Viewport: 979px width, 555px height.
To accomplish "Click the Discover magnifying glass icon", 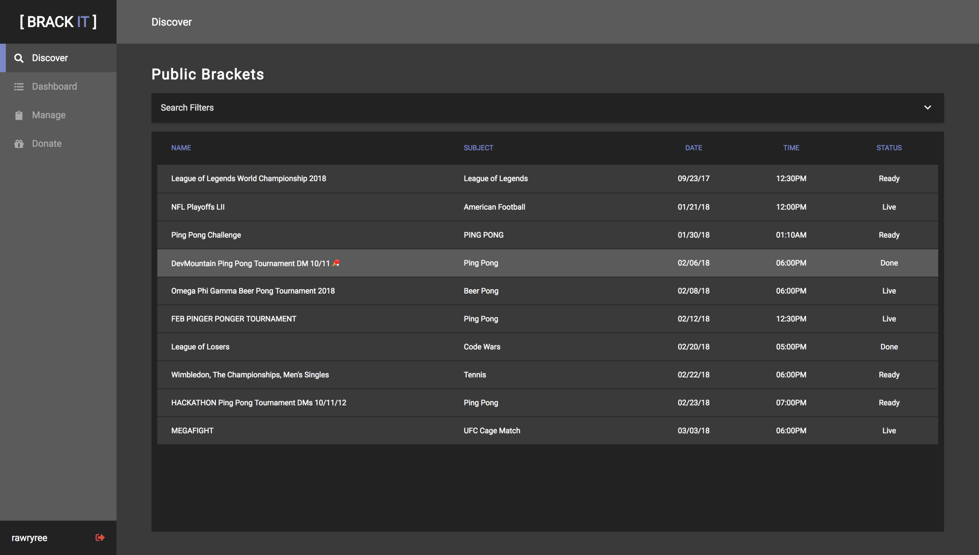I will pos(19,58).
